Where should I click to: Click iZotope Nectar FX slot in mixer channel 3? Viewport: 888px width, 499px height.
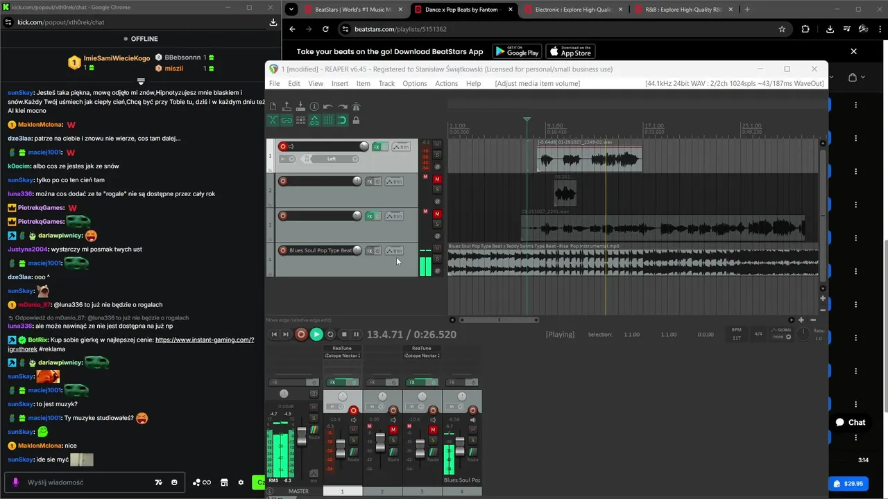(x=422, y=356)
